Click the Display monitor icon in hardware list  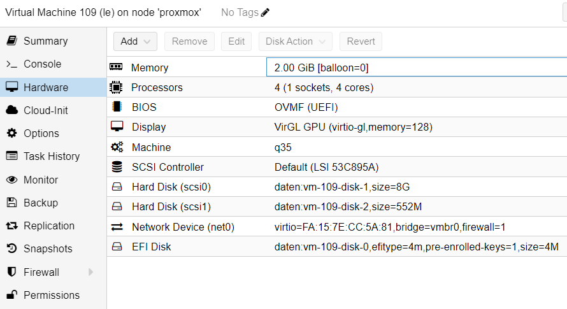tap(117, 127)
